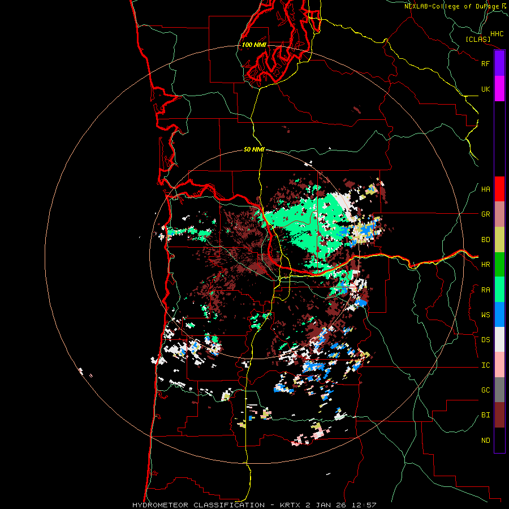
Task: Click the DS legend label
Action: point(485,340)
